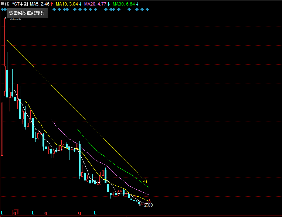Select the MA5: 2.46 indicator label
Image resolution: width=282 pixels, height=217 pixels.
40,4
